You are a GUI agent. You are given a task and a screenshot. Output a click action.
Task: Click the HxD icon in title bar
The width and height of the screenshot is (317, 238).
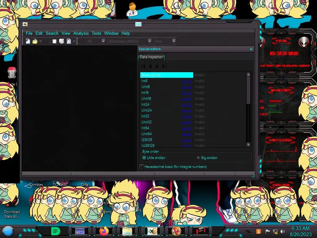tap(25, 24)
